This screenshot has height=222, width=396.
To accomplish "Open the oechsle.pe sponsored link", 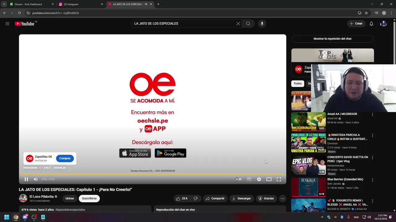I will click(60, 168).
